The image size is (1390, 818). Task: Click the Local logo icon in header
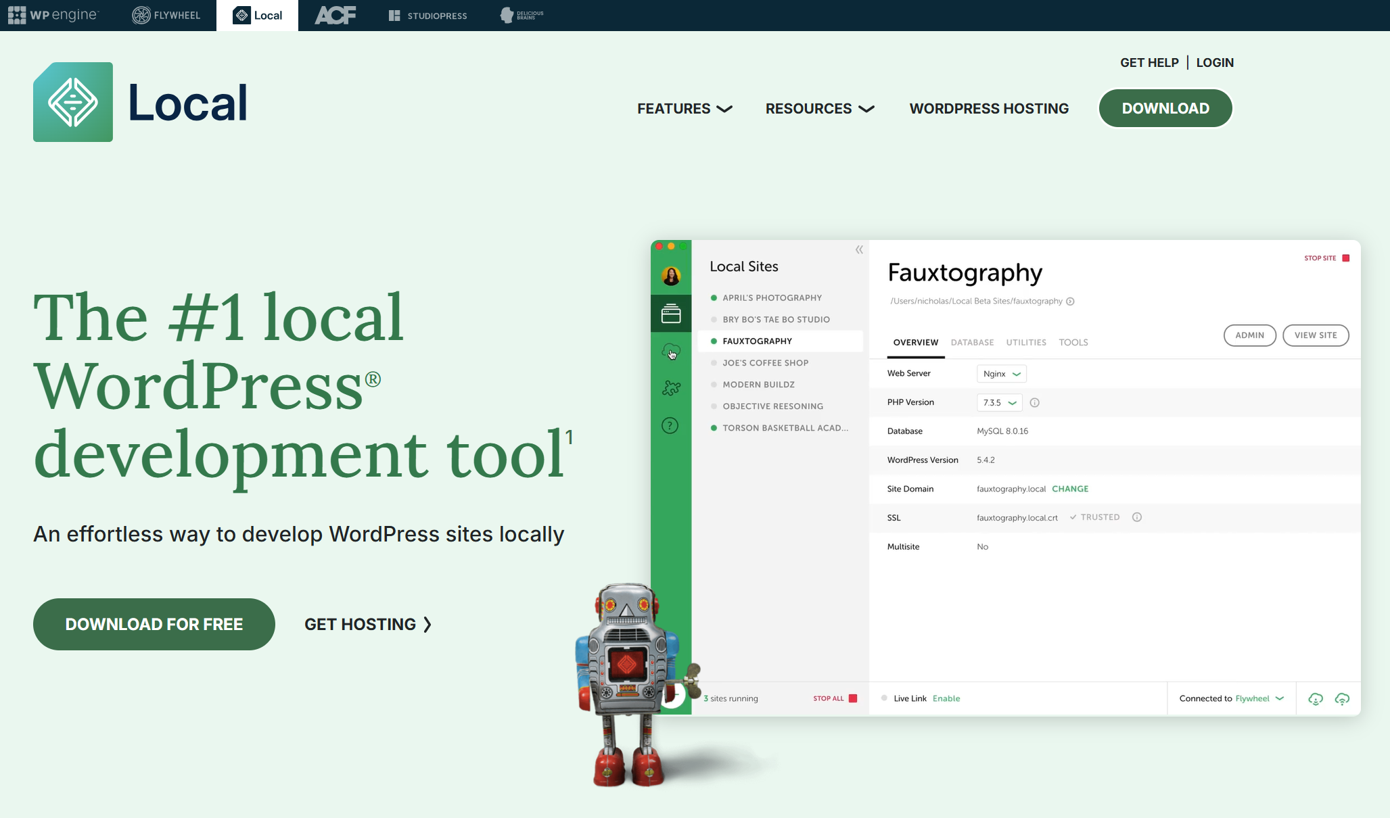[73, 102]
